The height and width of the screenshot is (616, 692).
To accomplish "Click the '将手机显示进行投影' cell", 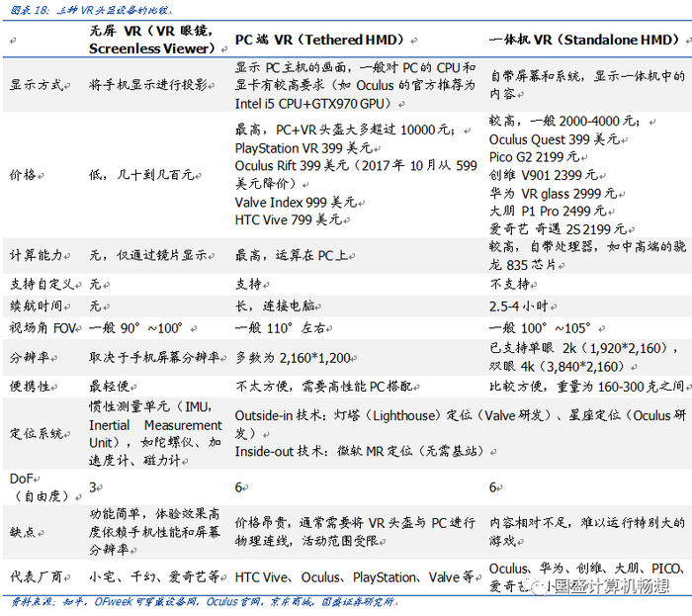I will (x=148, y=84).
